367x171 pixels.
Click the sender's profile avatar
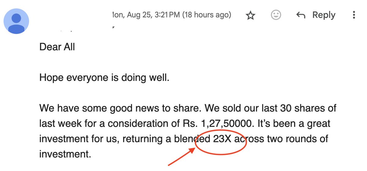click(16, 21)
